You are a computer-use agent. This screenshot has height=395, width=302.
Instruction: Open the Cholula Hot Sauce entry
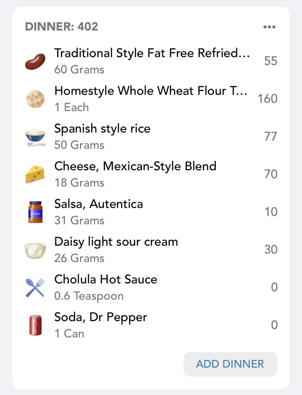click(151, 287)
